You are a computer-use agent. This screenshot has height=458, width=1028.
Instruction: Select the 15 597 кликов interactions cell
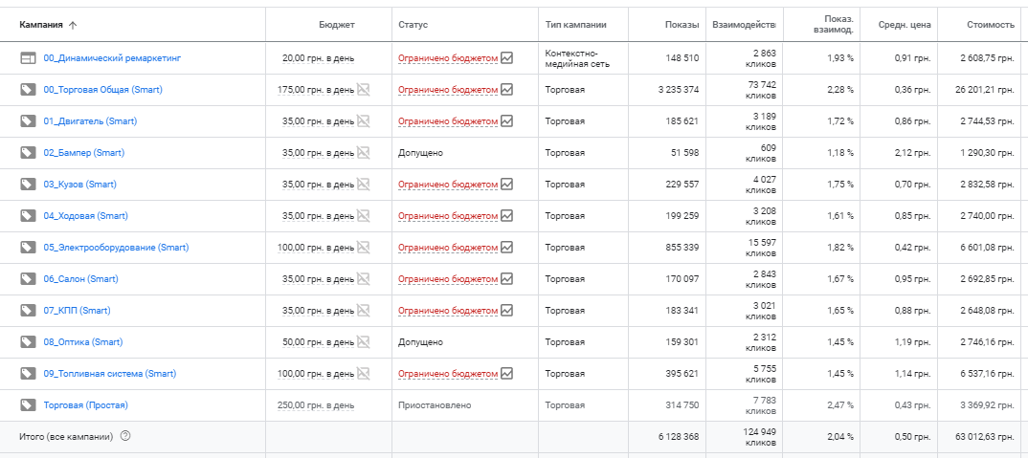tap(761, 248)
